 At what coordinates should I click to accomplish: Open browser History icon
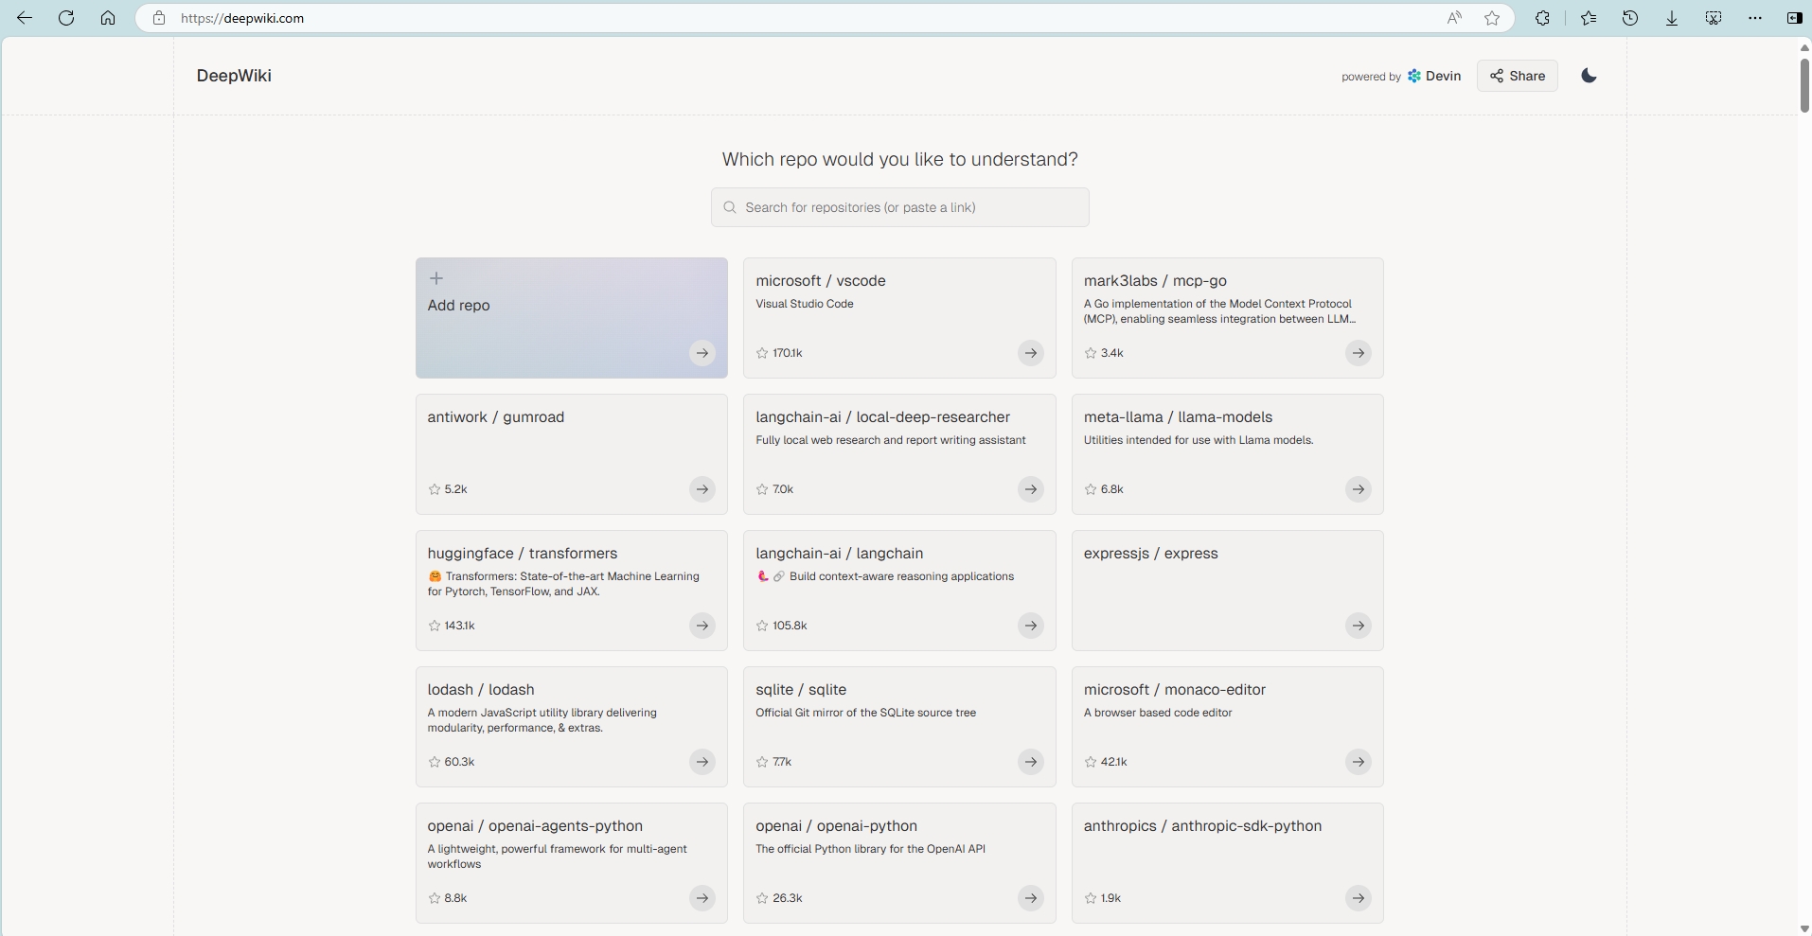coord(1630,18)
